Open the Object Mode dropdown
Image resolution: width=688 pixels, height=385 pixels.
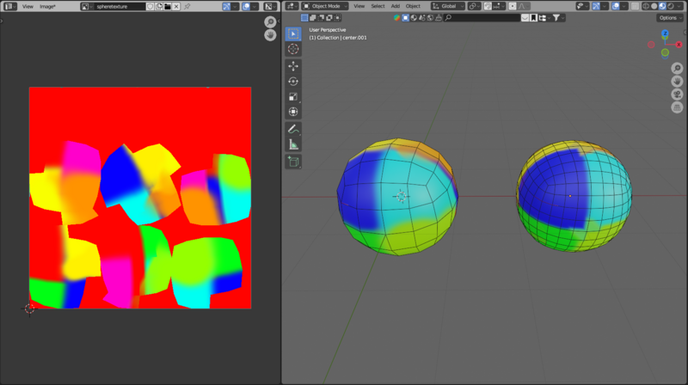[326, 6]
